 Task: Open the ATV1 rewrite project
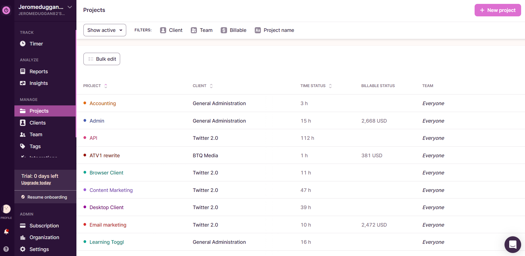pyautogui.click(x=105, y=156)
